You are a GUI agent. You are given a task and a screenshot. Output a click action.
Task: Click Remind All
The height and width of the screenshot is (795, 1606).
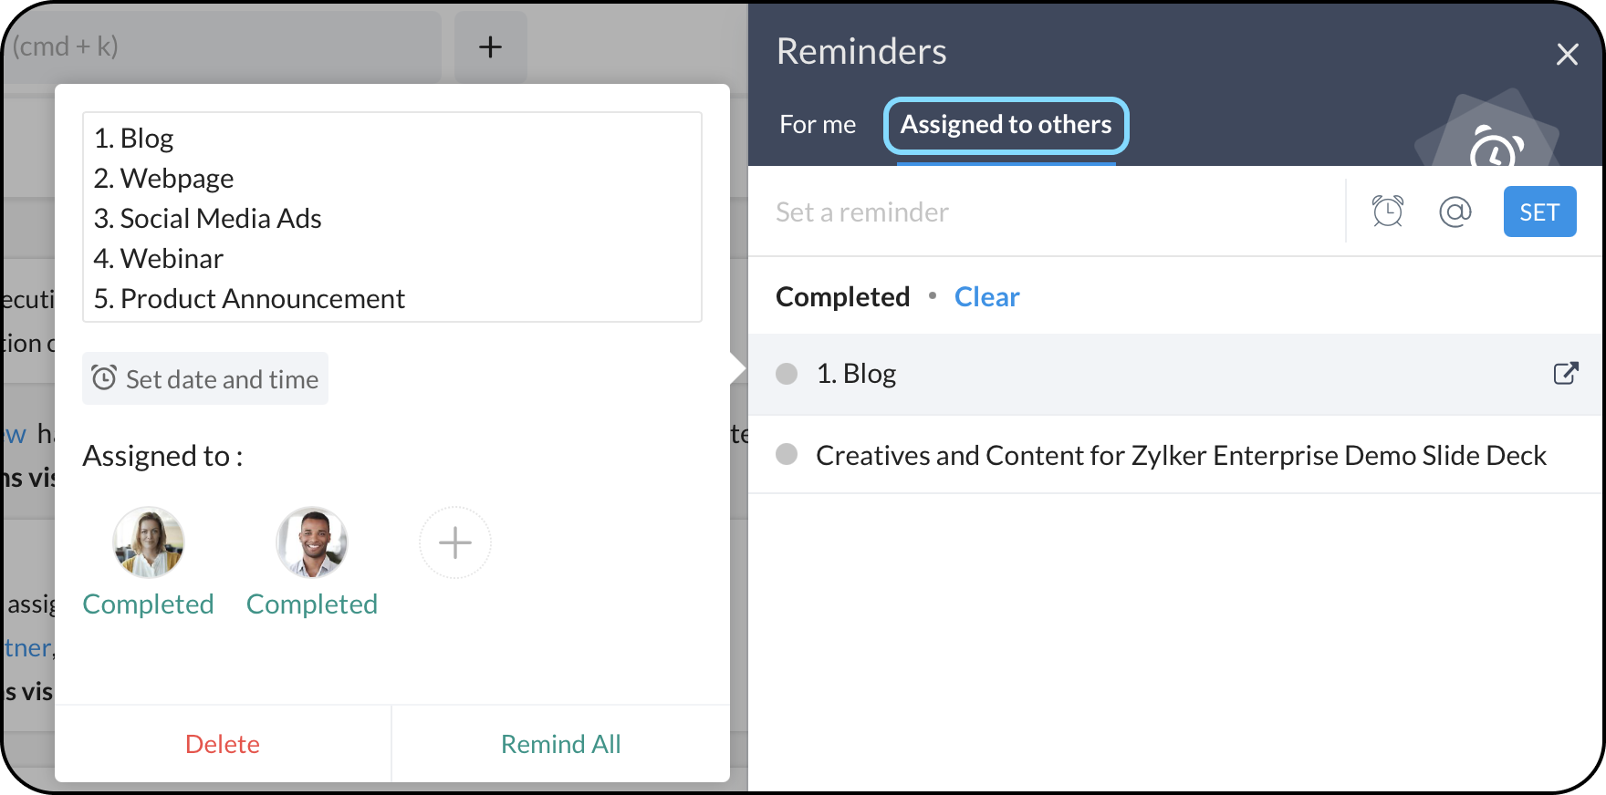coord(560,744)
